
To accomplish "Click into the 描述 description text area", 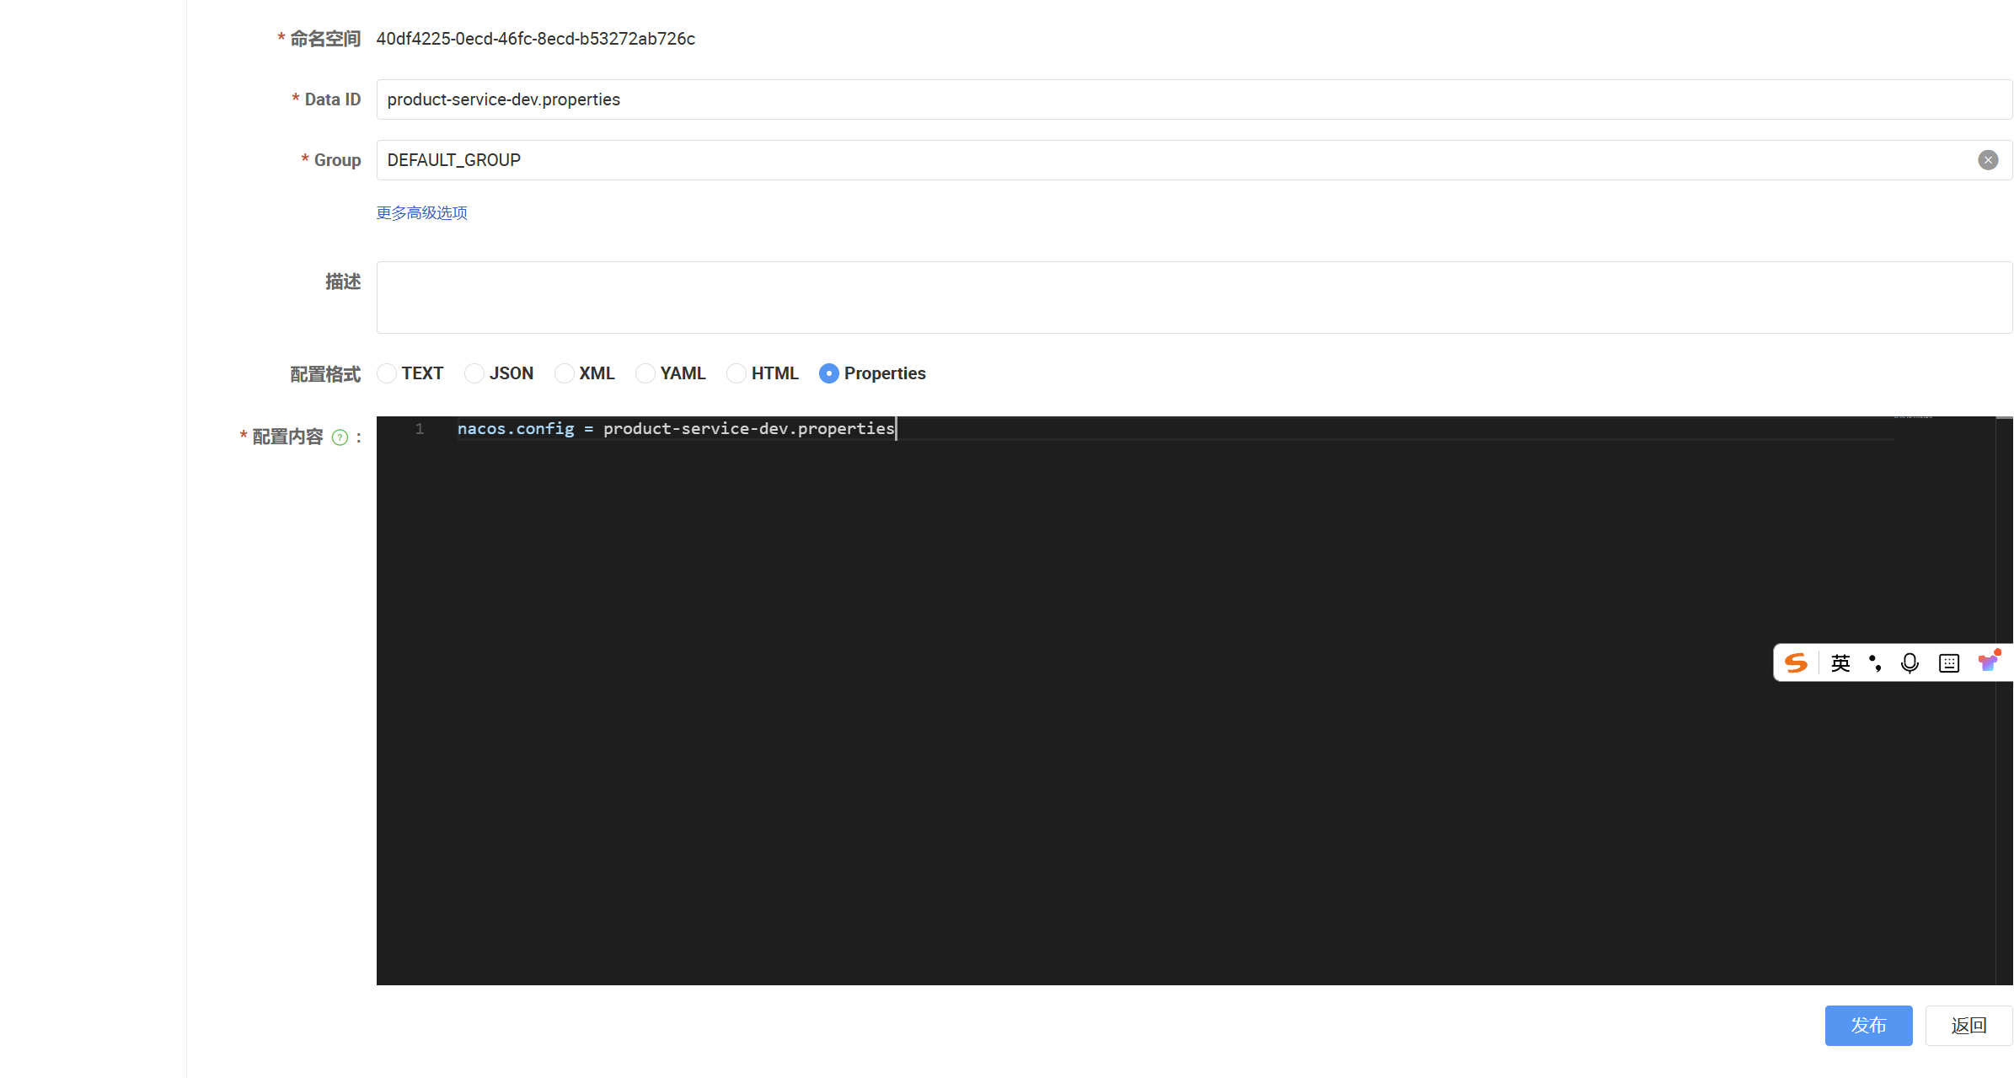I will click(x=1180, y=298).
